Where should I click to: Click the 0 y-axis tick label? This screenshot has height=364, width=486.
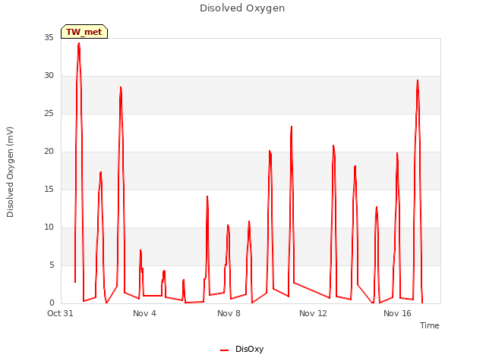click(52, 303)
